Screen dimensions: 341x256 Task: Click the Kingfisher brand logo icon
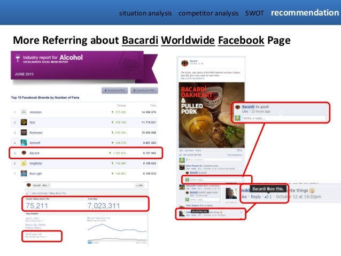[x=24, y=163]
